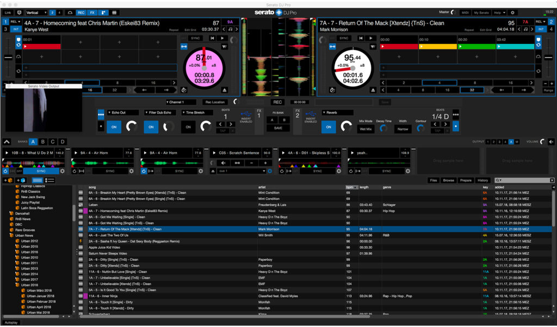Image resolution: width=557 pixels, height=327 pixels.
Task: Click the Autoplay button
Action: 11,323
